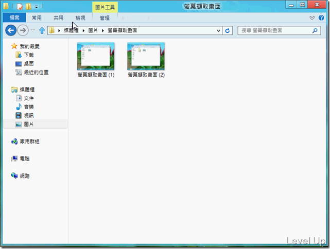
Task: Open the Quick Access Toolbar customize dropdown
Action: pos(37,7)
